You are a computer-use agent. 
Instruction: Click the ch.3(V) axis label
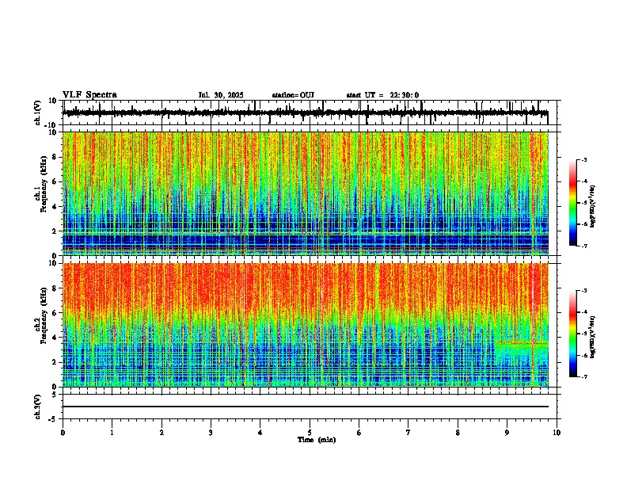click(38, 407)
